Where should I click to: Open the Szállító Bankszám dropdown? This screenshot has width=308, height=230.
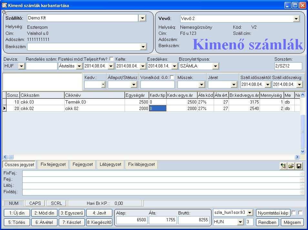click(143, 47)
